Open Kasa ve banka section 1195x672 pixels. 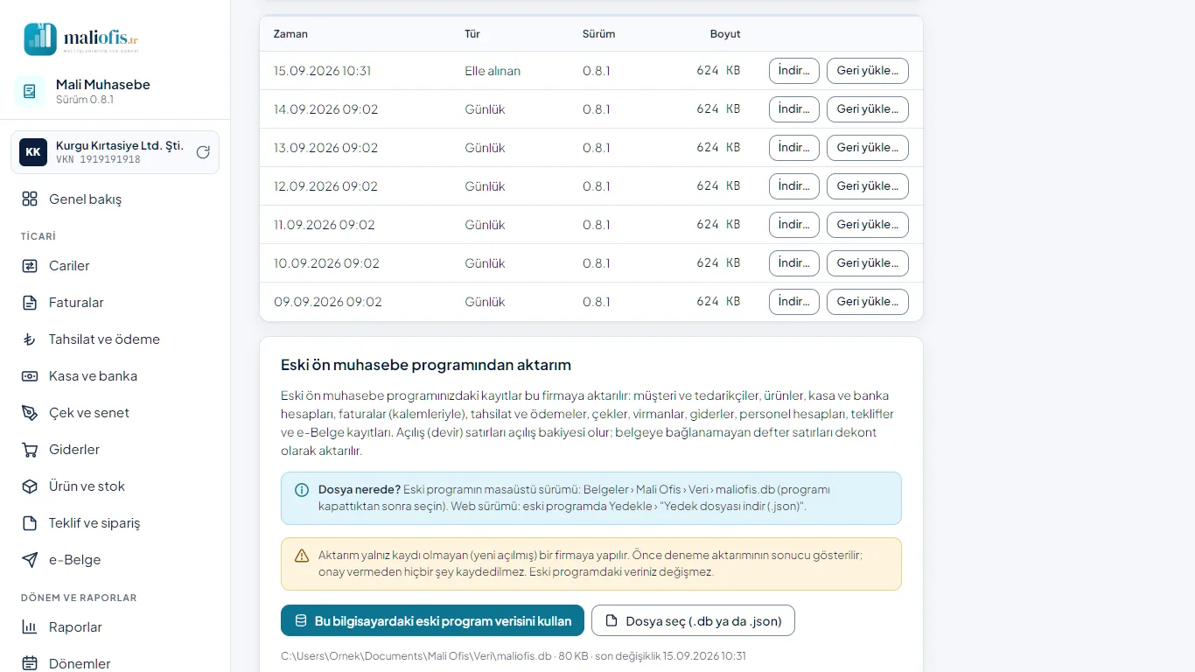click(115, 376)
